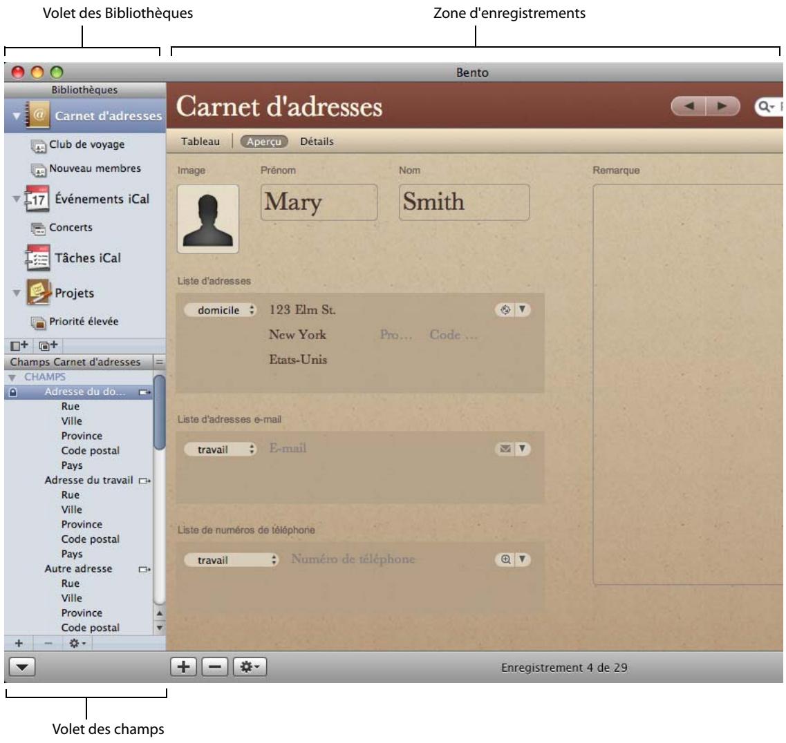
Task: Open the phone travail type dropdown
Action: tap(231, 560)
